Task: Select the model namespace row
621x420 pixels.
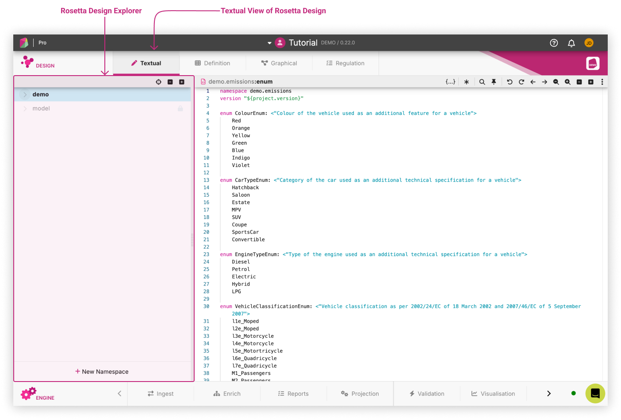Action: tap(103, 109)
